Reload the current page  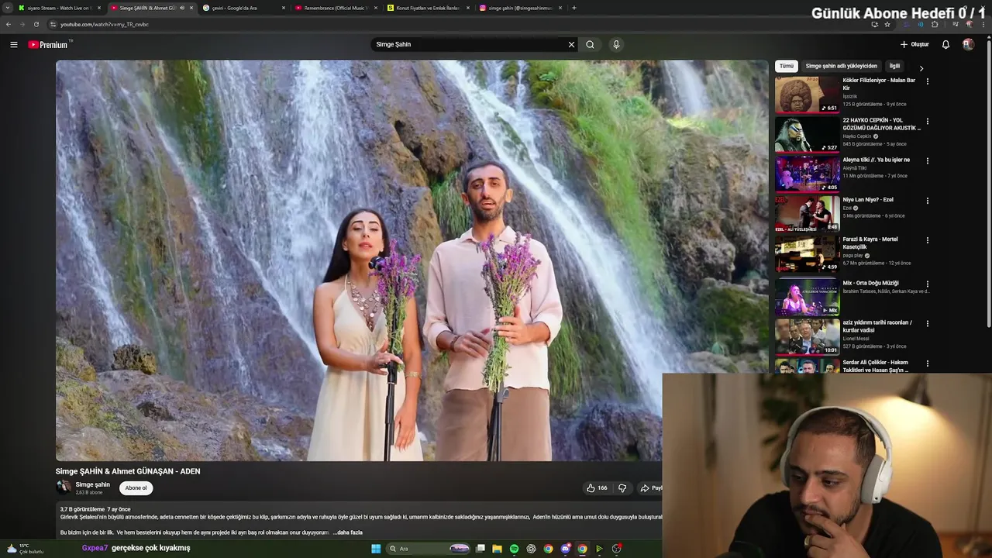[x=36, y=24]
